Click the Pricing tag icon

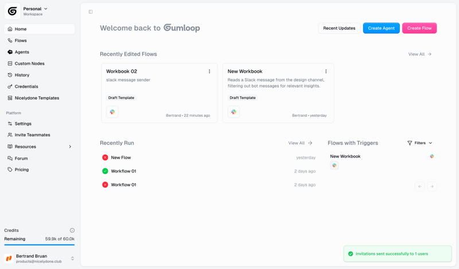coord(10,169)
